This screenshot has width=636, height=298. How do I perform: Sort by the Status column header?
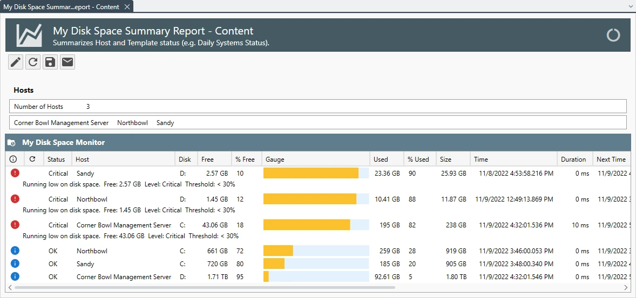[56, 160]
